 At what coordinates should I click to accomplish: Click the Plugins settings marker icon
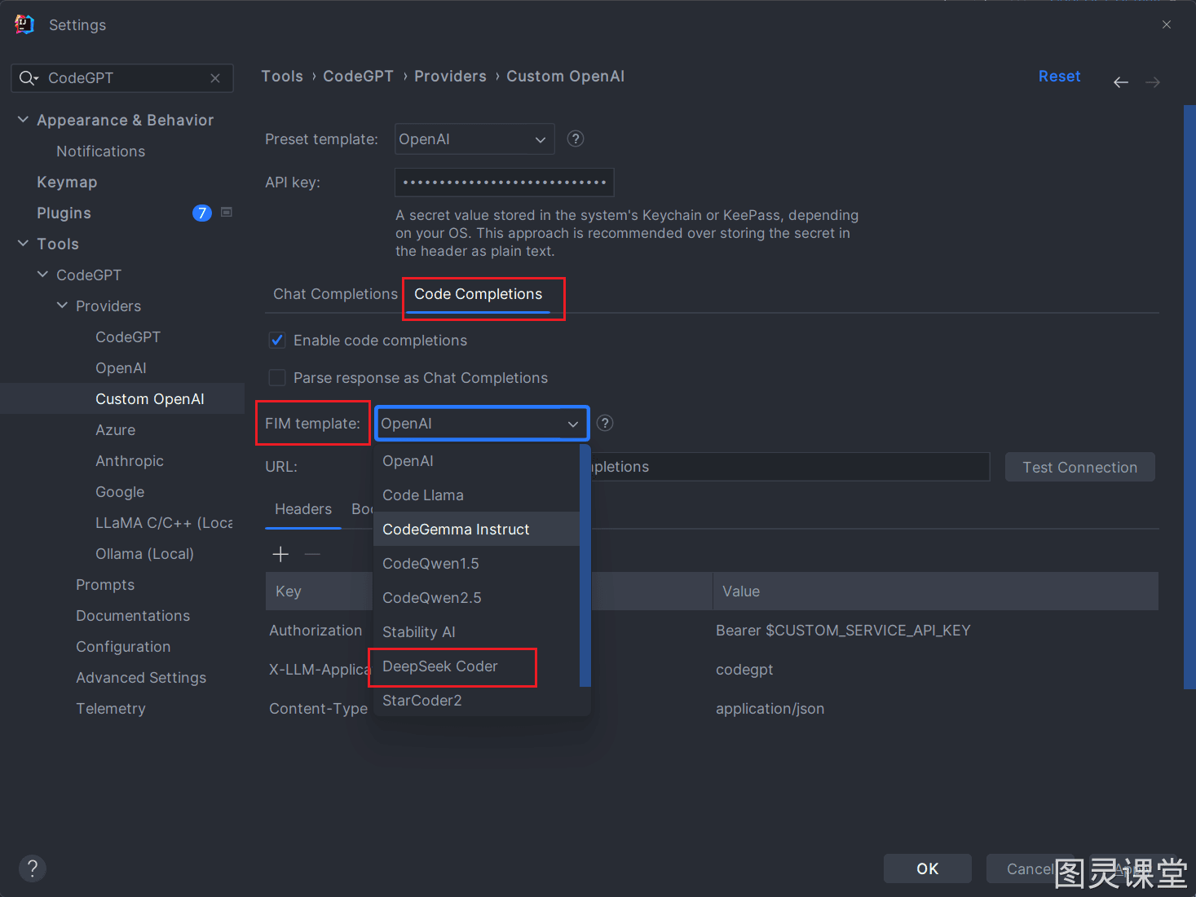coord(227,213)
